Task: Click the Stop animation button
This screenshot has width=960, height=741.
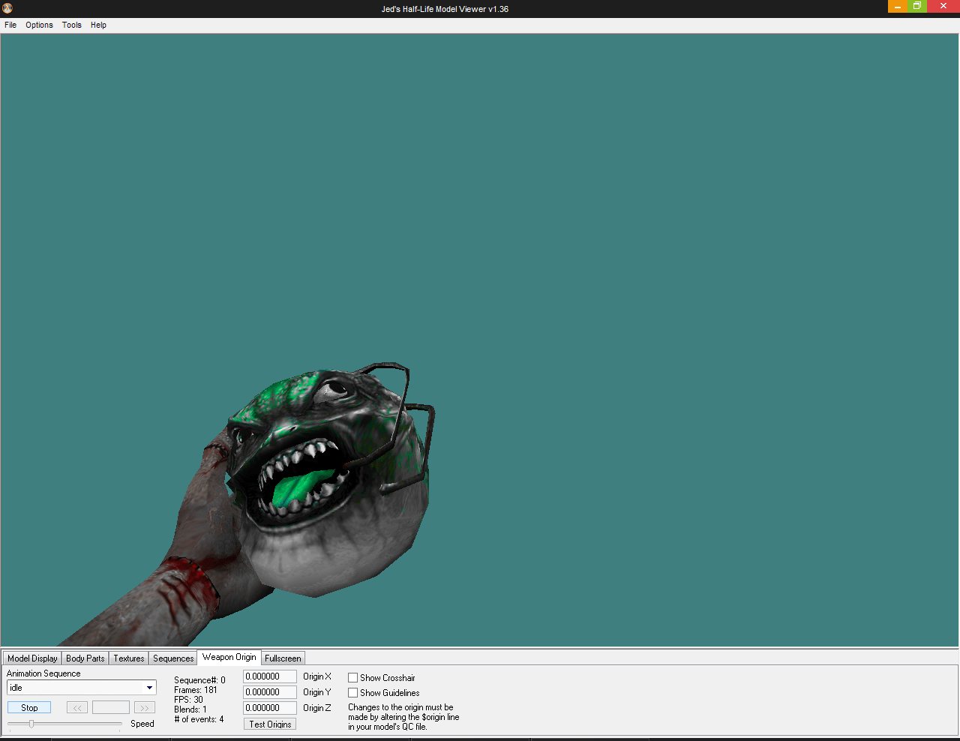Action: click(29, 708)
